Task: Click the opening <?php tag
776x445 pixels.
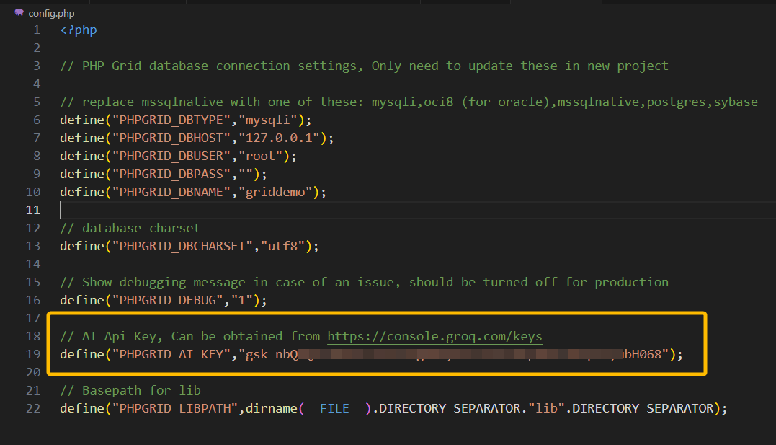Action: [x=79, y=30]
